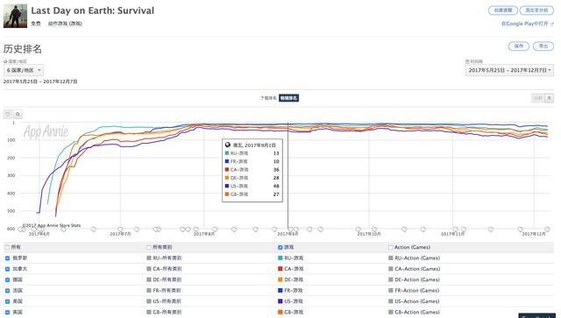Switch to the ranking tab left of highlighted one

(x=269, y=98)
